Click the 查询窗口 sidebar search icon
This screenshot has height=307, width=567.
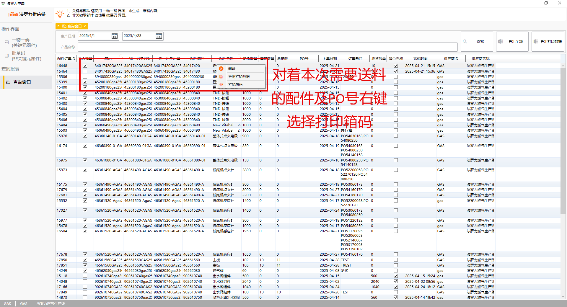point(8,82)
